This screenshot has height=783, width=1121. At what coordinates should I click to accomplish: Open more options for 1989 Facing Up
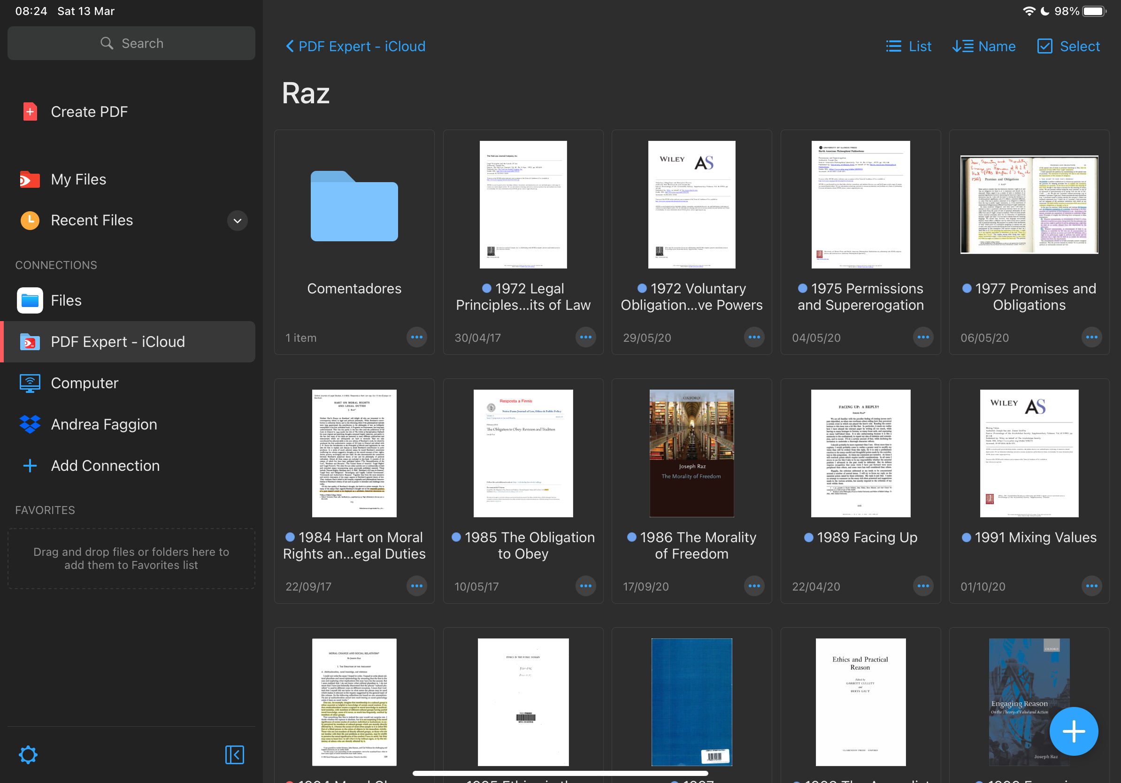coord(923,586)
